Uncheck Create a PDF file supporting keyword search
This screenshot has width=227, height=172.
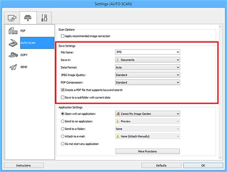pyautogui.click(x=62, y=90)
